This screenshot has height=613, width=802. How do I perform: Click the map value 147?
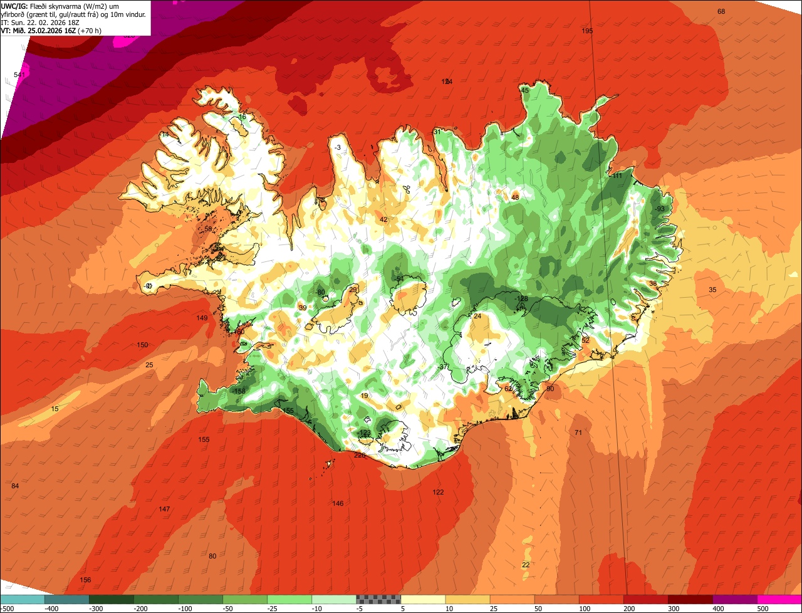pyautogui.click(x=164, y=508)
